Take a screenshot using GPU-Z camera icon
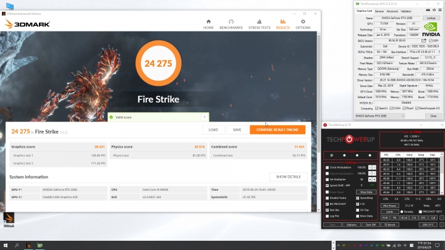The width and height of the screenshot is (445, 250). pos(428,10)
